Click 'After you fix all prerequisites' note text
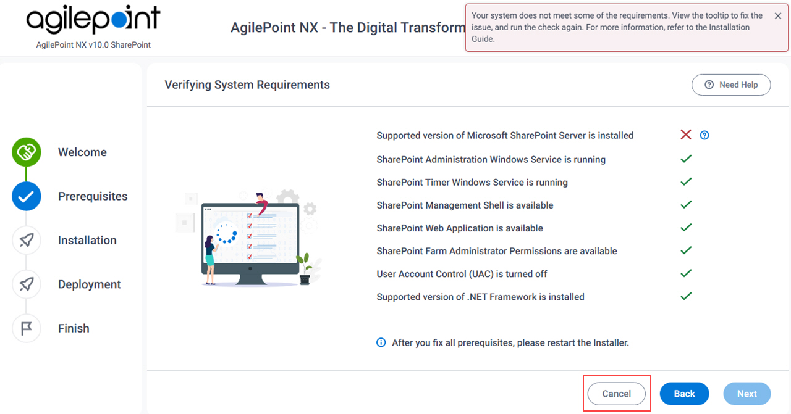 click(510, 342)
